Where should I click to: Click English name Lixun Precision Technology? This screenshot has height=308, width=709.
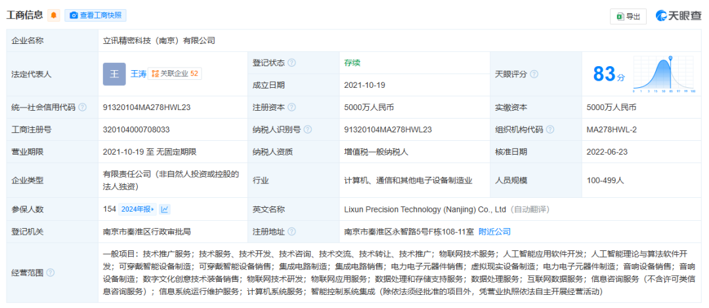pyautogui.click(x=425, y=210)
